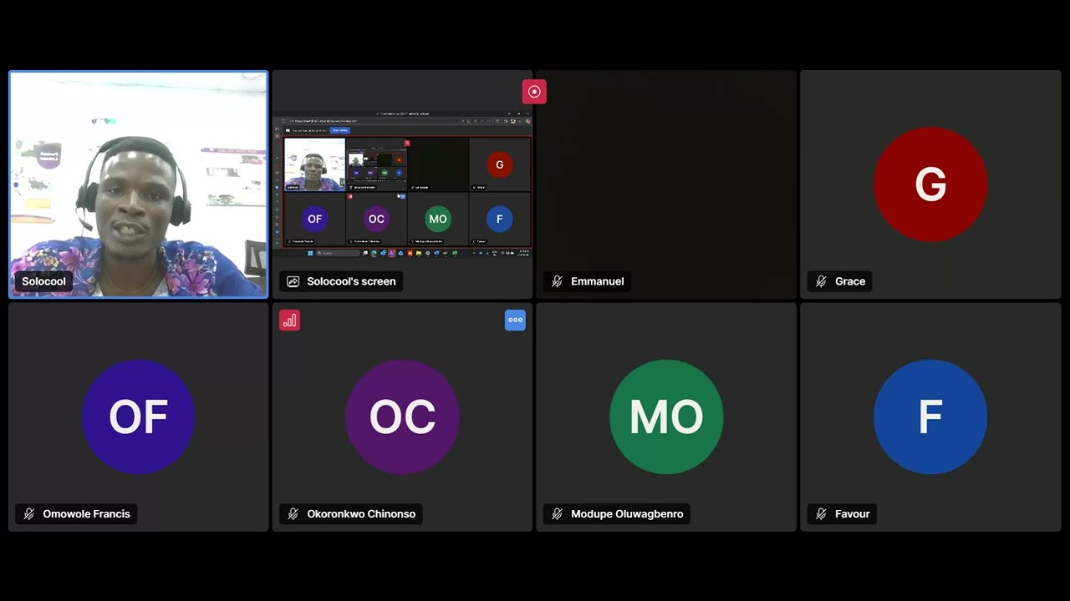This screenshot has height=601, width=1070.
Task: Open the blue more-options button on Okoronkwo's tile
Action: point(515,320)
